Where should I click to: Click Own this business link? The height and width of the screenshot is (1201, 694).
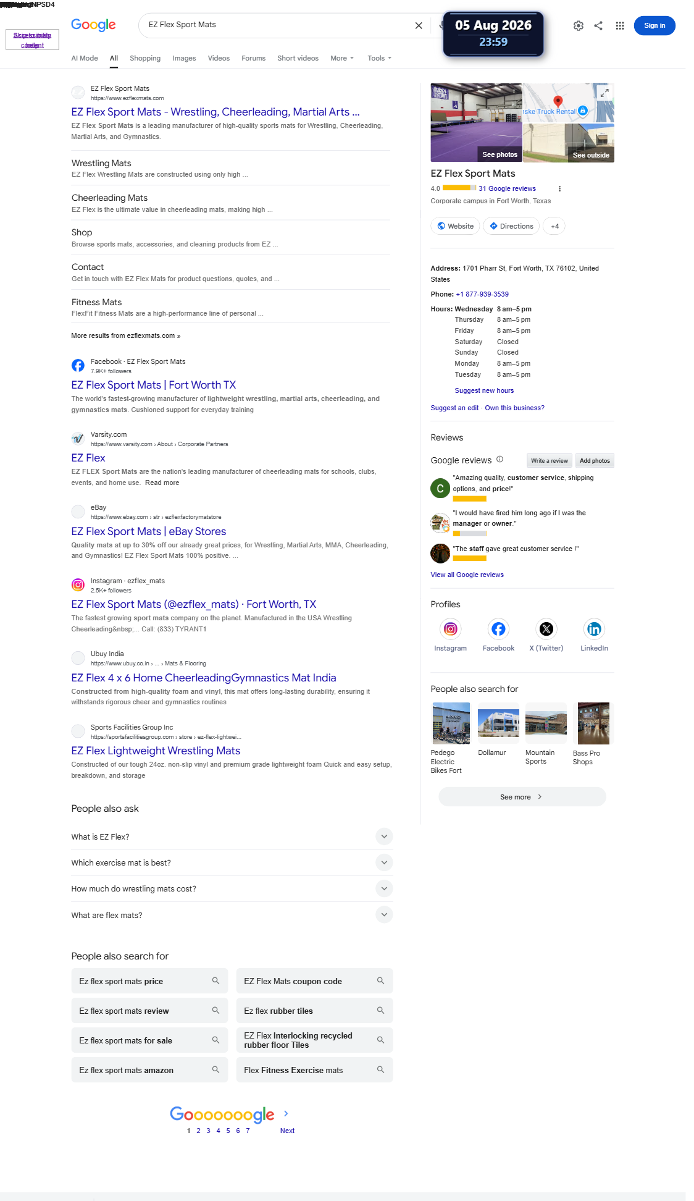pyautogui.click(x=514, y=408)
